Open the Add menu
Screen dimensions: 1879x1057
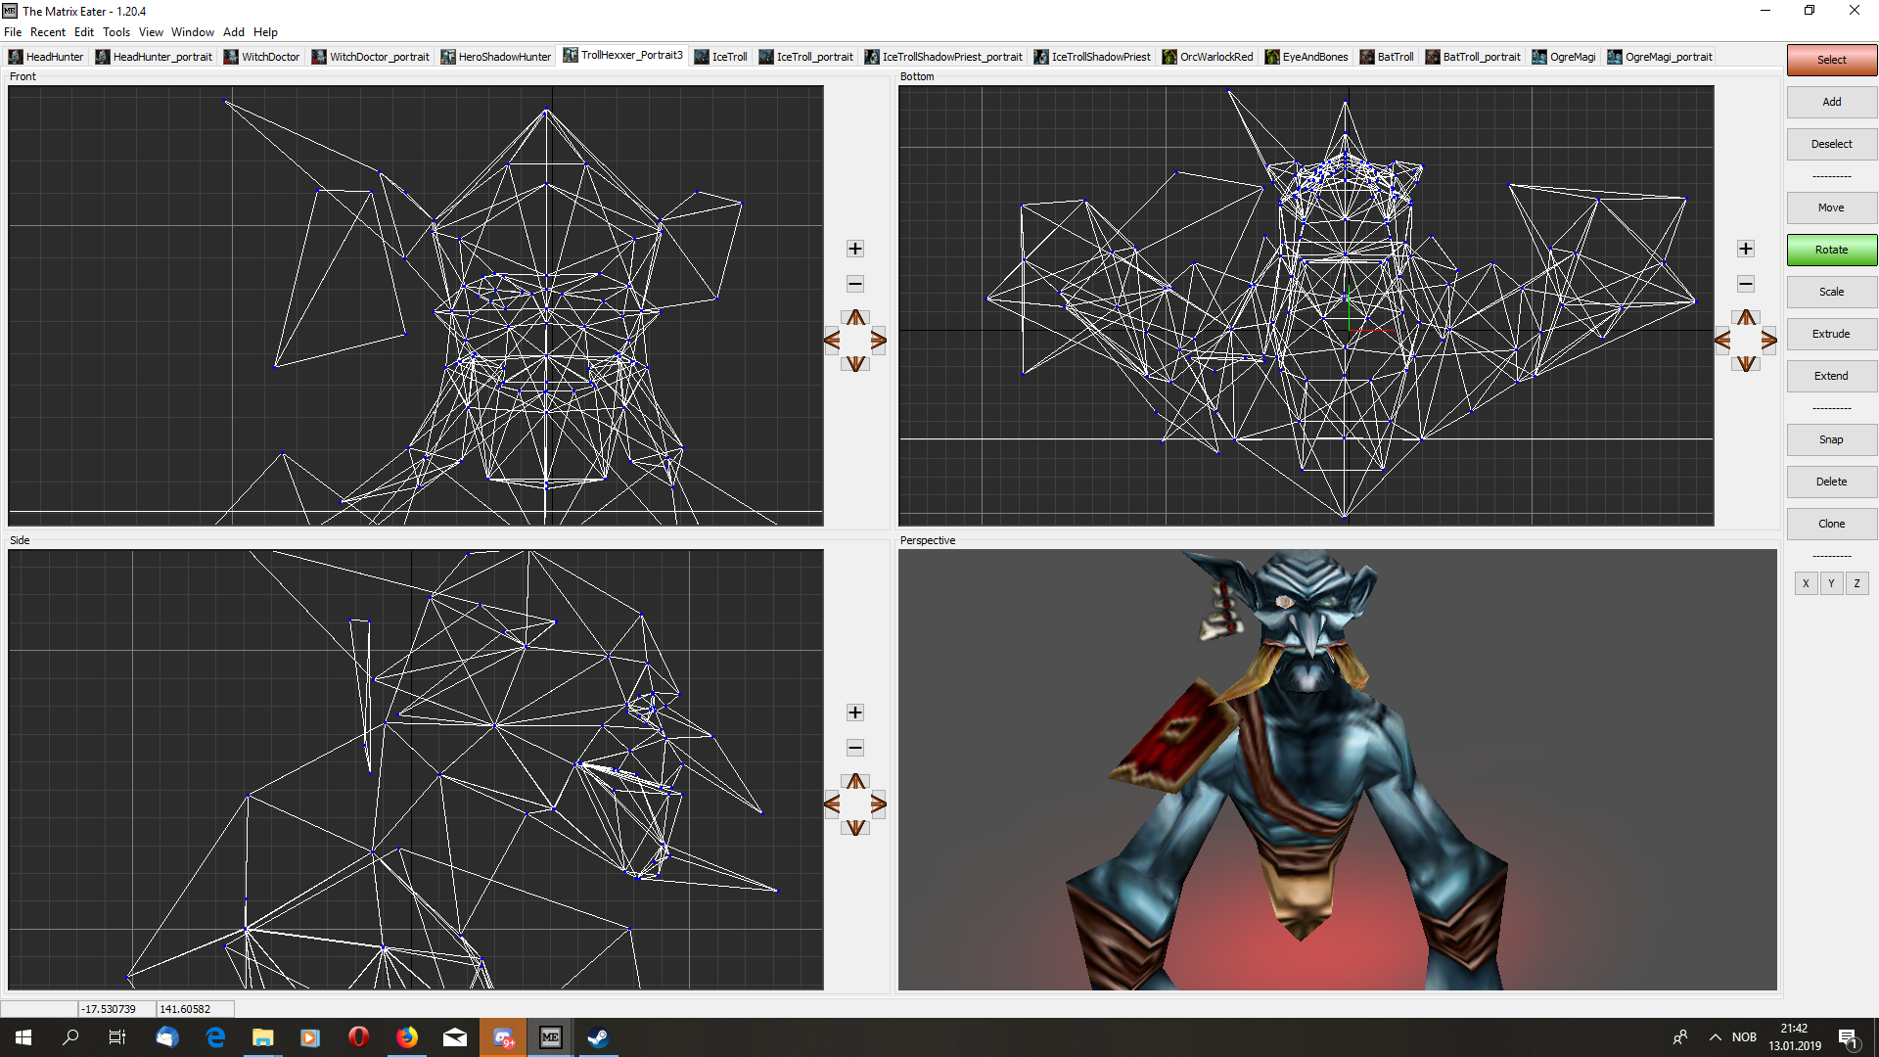point(234,32)
